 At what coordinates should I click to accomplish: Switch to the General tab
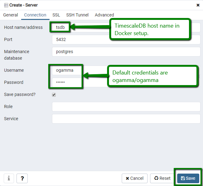pos(11,15)
